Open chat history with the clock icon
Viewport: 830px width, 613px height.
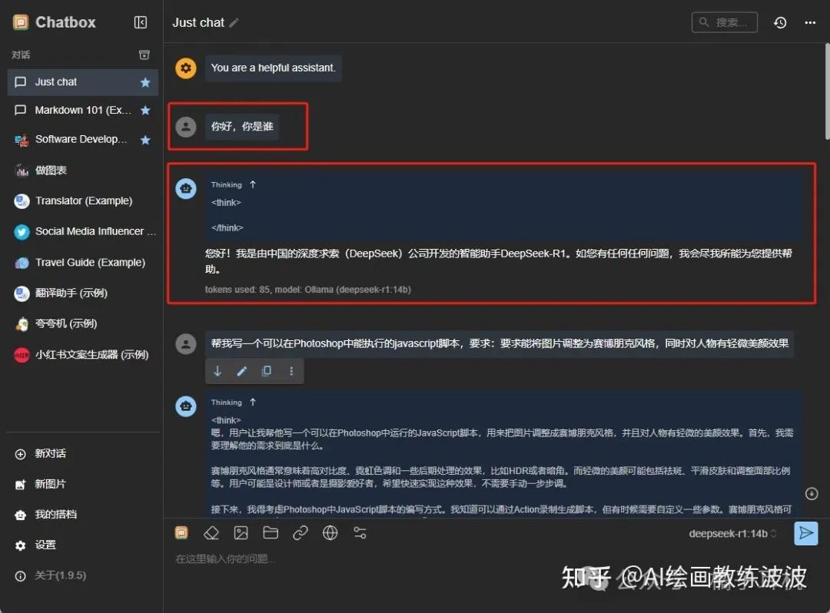[780, 23]
